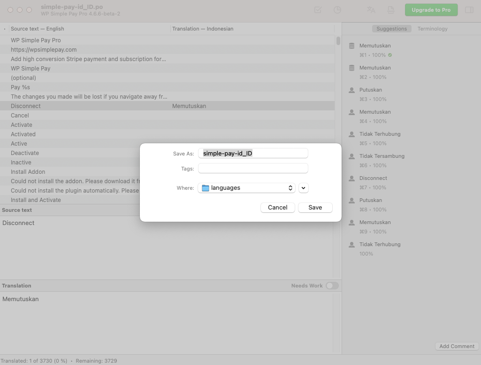The height and width of the screenshot is (365, 481).
Task: Click the Pre-translate toolbar icon
Action: click(371, 9)
